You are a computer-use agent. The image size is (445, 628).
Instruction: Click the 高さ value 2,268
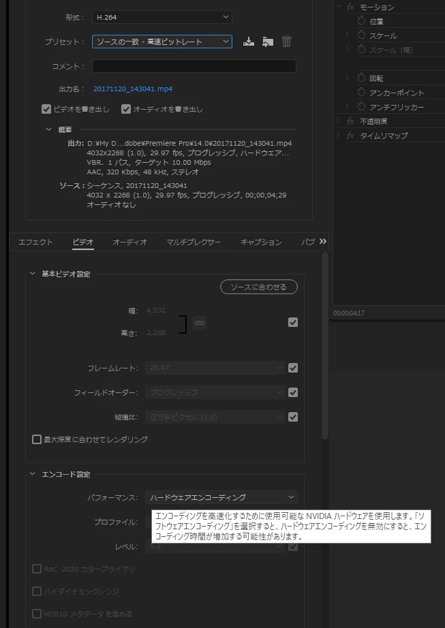coord(156,333)
